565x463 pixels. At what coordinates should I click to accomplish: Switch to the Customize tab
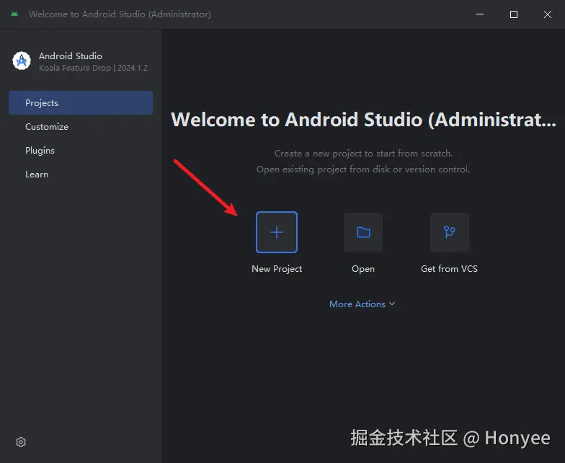click(81, 127)
